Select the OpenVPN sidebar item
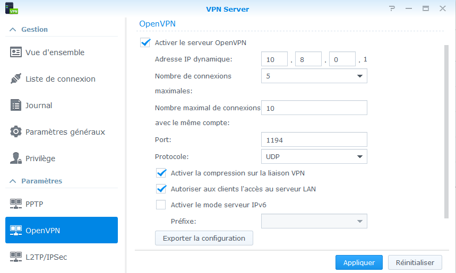The height and width of the screenshot is (273, 456). (62, 231)
